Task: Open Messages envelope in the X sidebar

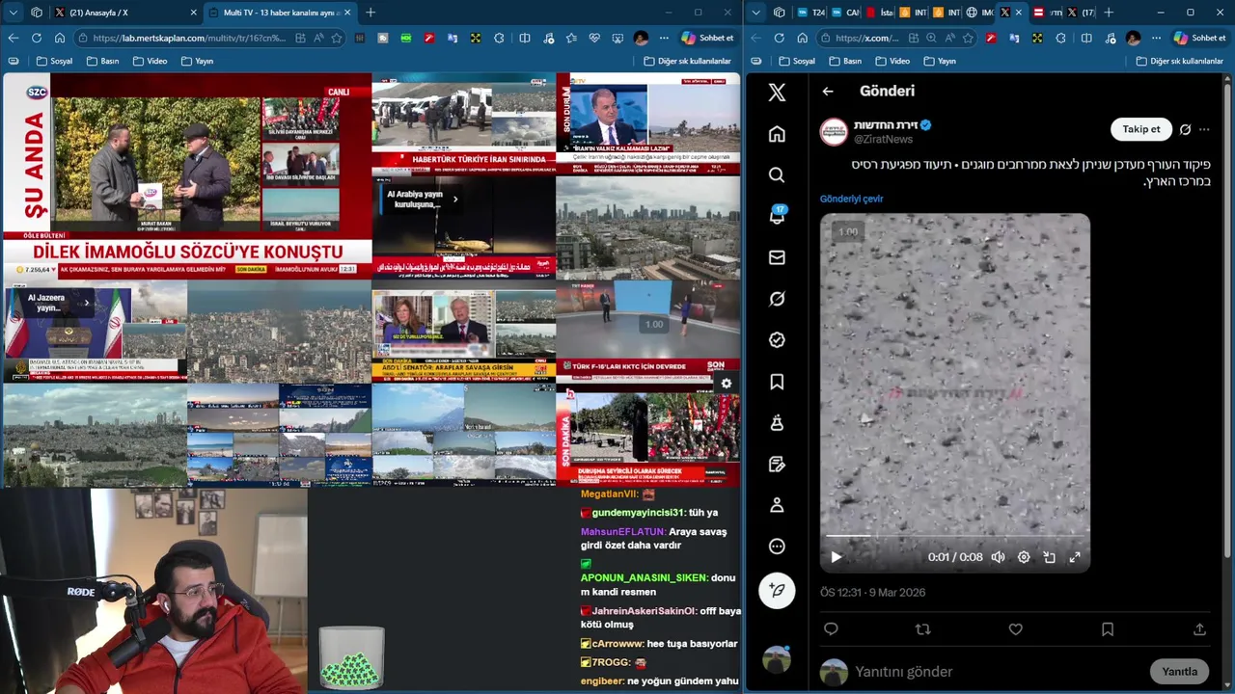Action: (x=777, y=257)
